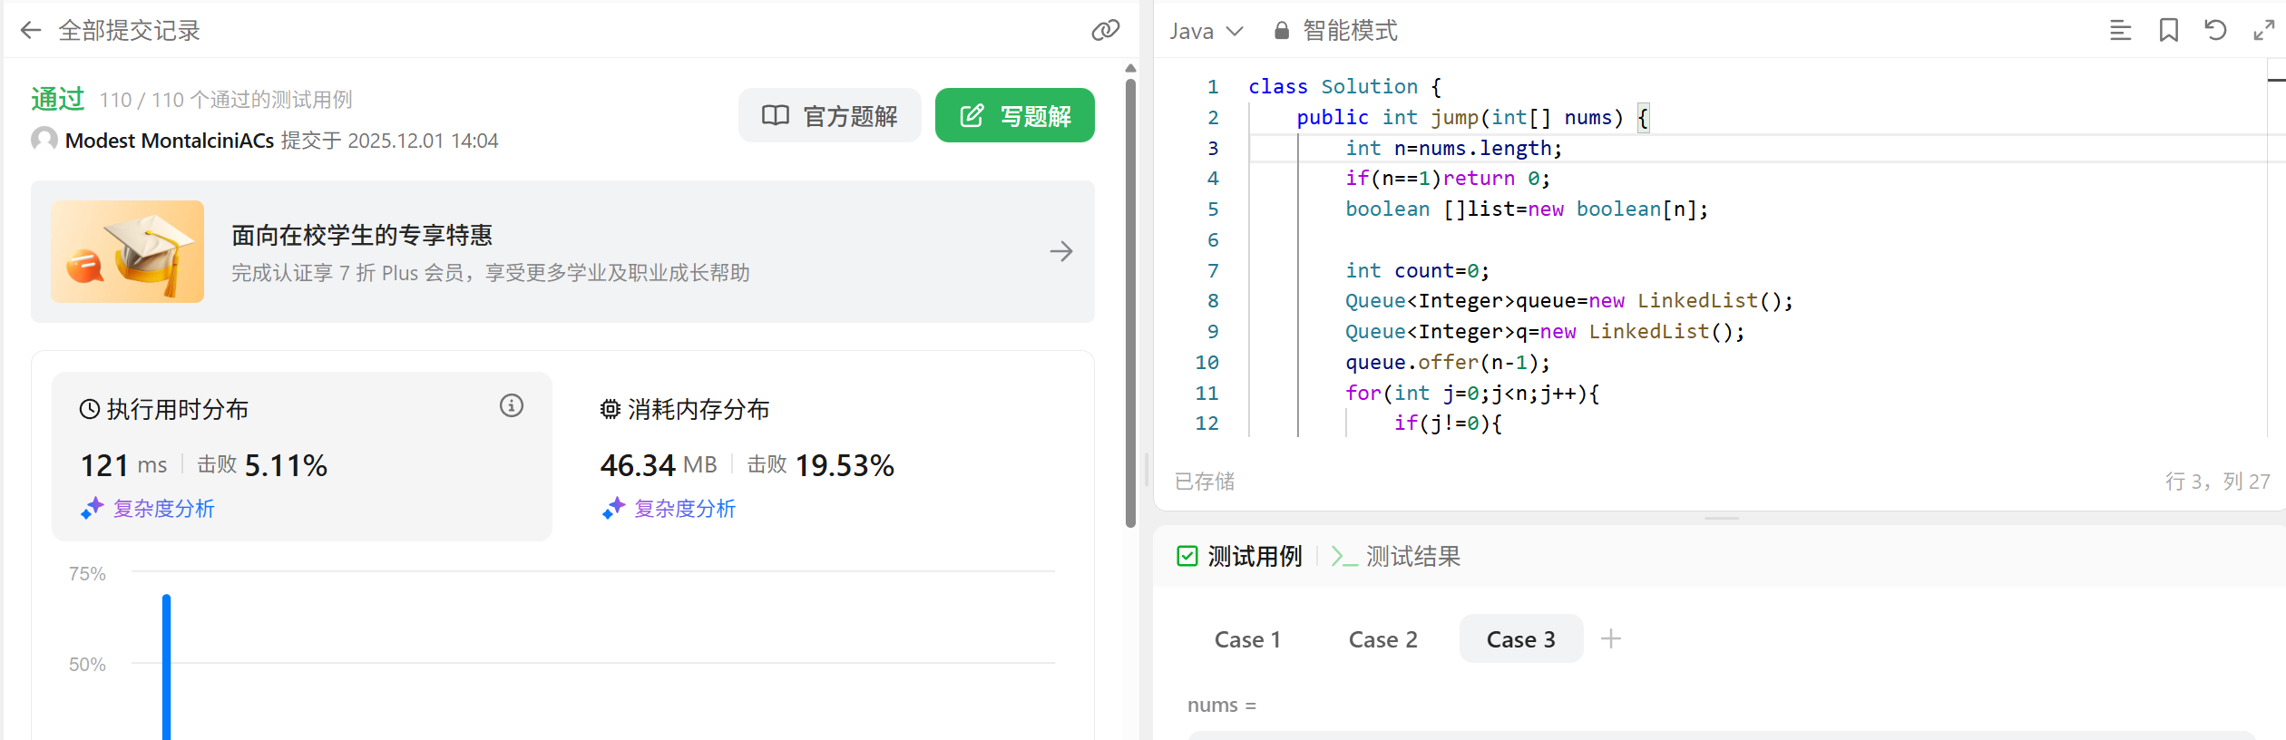The height and width of the screenshot is (740, 2286).
Task: Switch to the 测试结果 tab
Action: pyautogui.click(x=1396, y=556)
